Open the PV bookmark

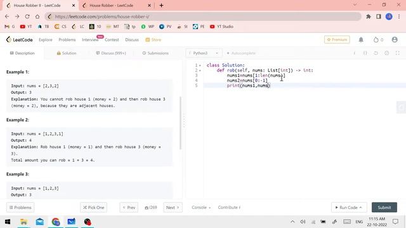click(165, 27)
